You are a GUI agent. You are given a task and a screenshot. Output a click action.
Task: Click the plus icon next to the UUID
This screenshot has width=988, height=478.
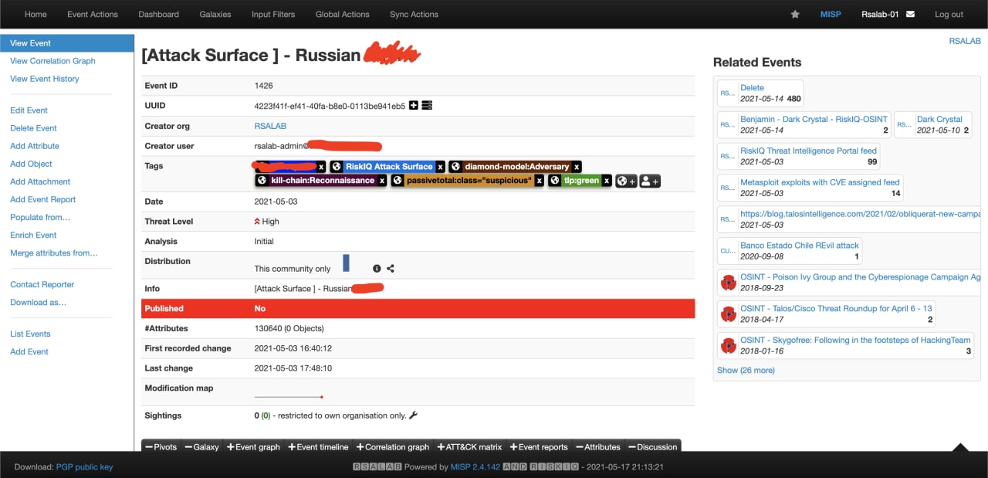[x=414, y=105]
